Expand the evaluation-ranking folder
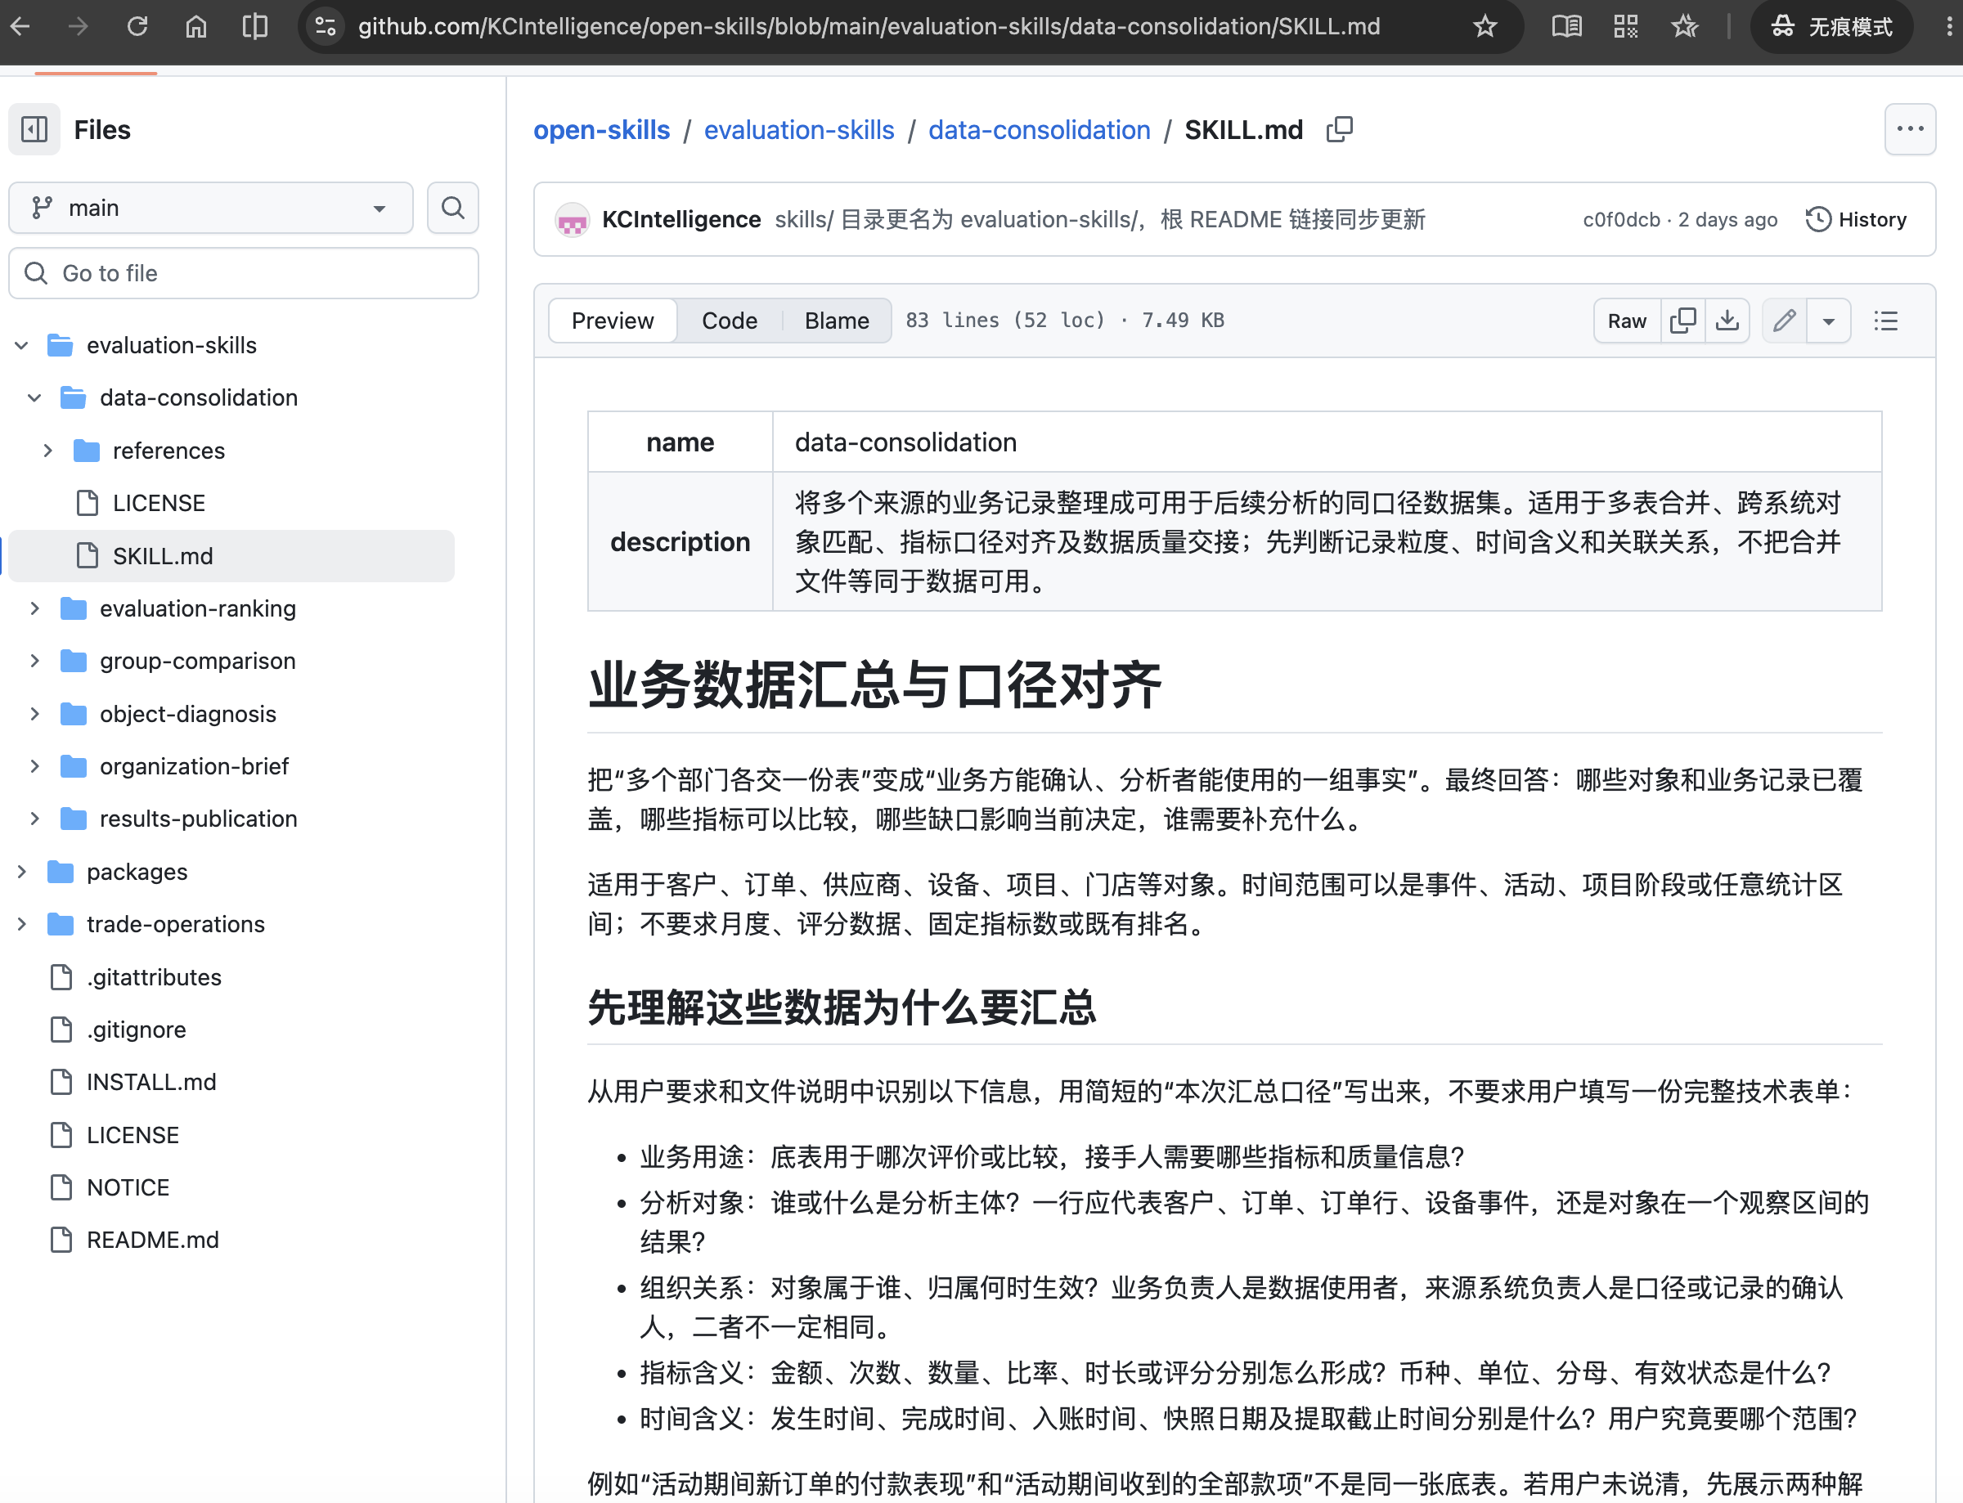 coord(34,608)
